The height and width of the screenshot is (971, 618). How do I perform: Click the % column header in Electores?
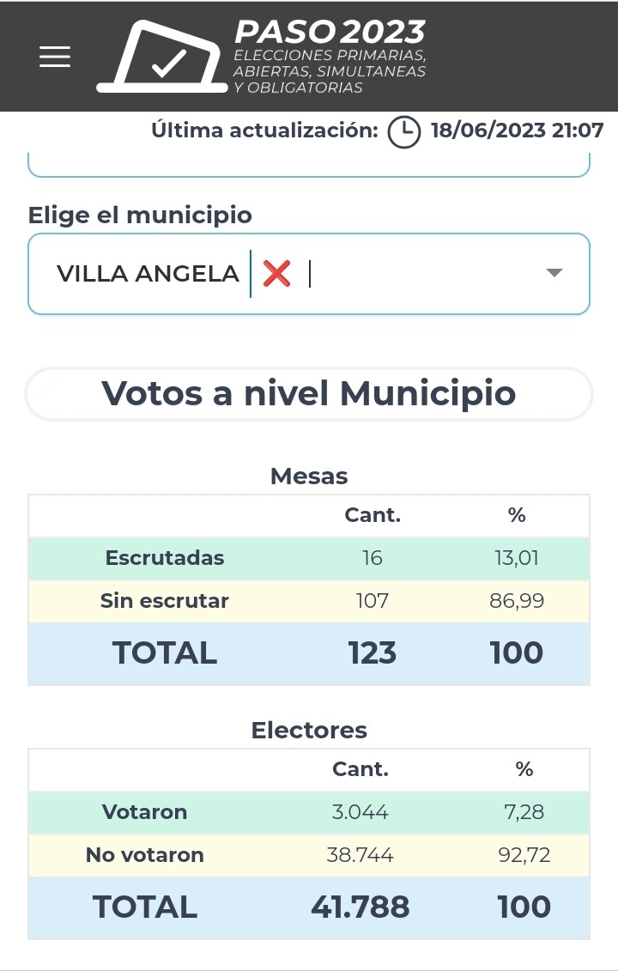[x=524, y=769]
